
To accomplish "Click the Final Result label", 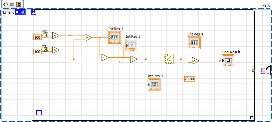I will [231, 52].
